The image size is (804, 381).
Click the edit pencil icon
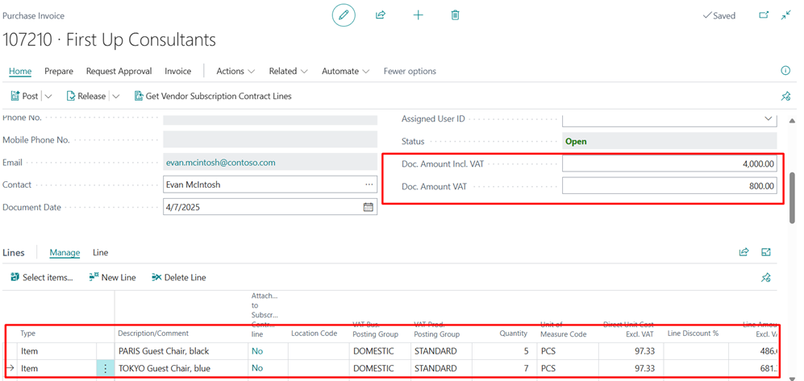pos(344,15)
